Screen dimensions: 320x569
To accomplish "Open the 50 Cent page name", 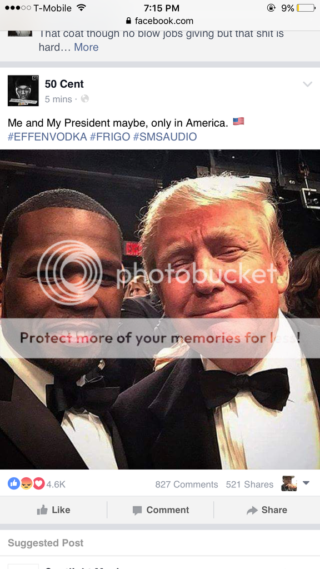I will coord(64,84).
